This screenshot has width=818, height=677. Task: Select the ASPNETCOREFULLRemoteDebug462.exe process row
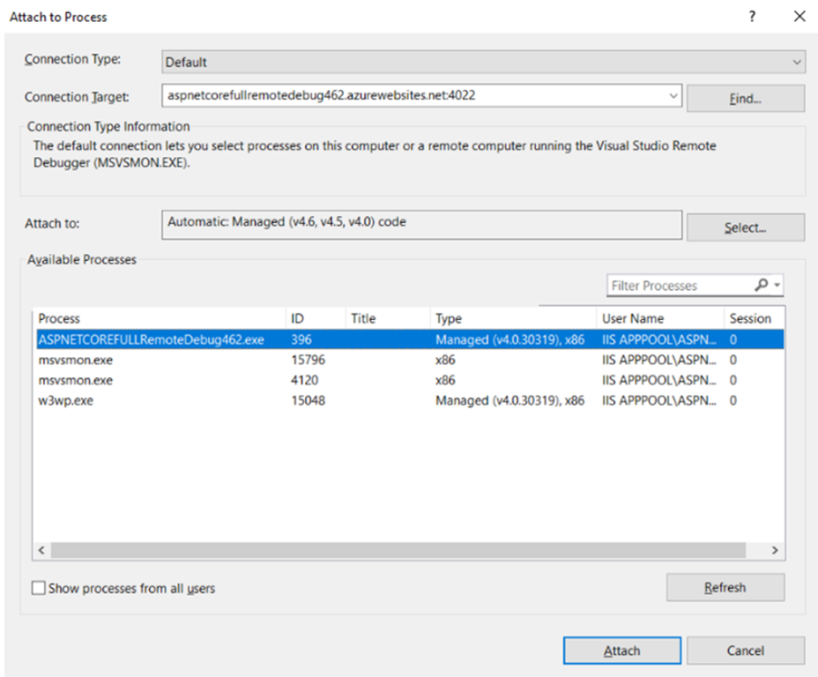click(410, 339)
